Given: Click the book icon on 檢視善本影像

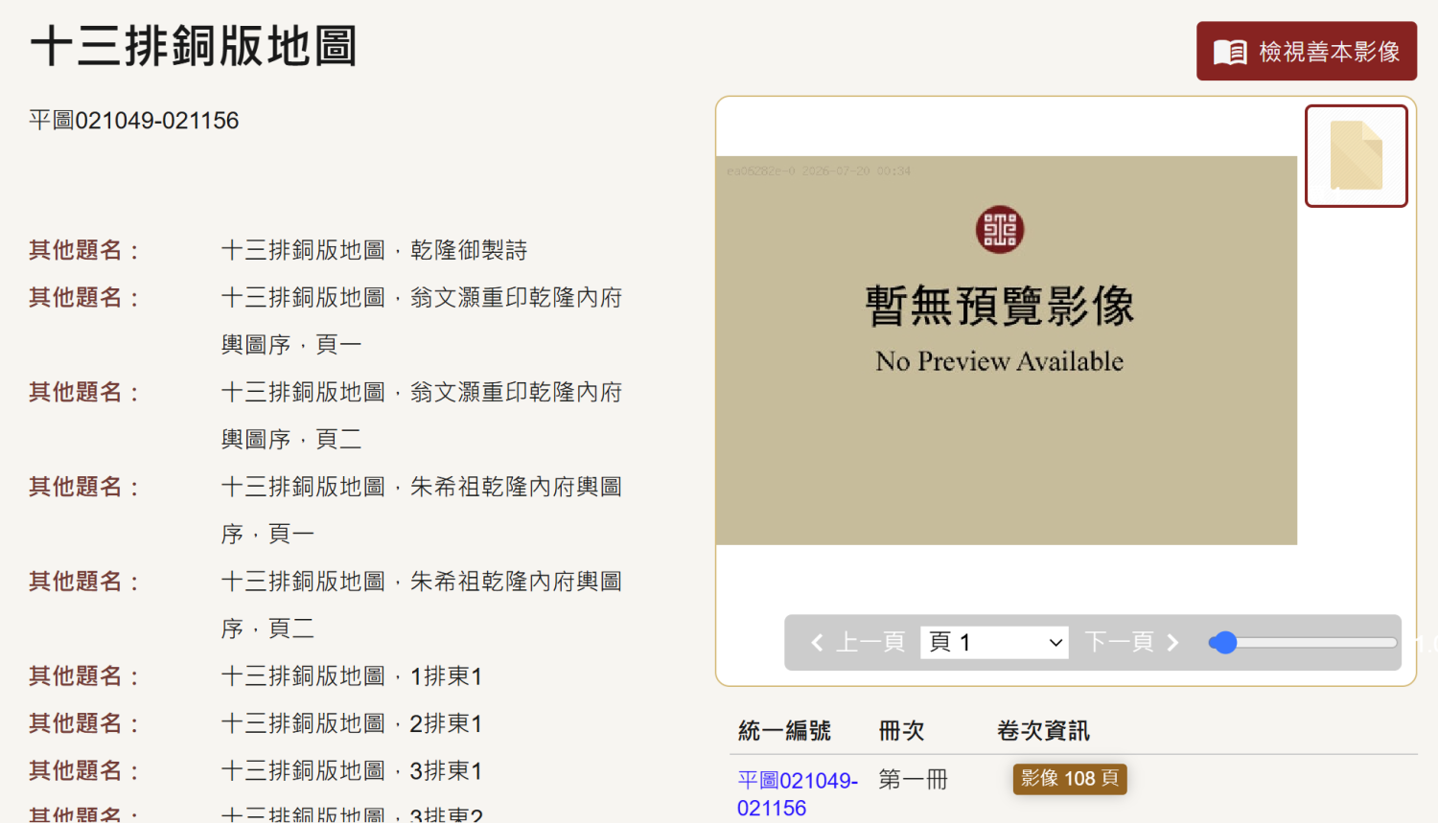Looking at the screenshot, I should [x=1230, y=52].
